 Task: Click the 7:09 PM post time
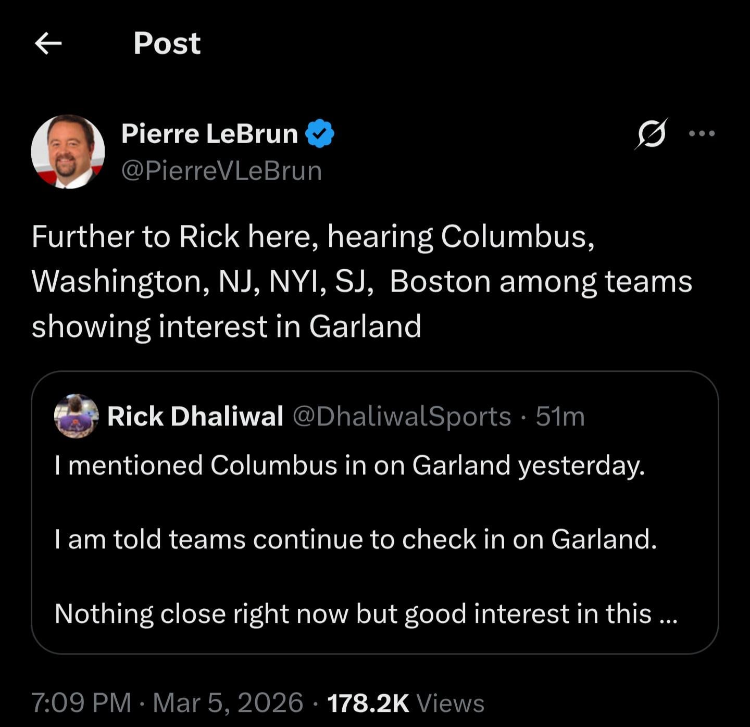pos(81,703)
